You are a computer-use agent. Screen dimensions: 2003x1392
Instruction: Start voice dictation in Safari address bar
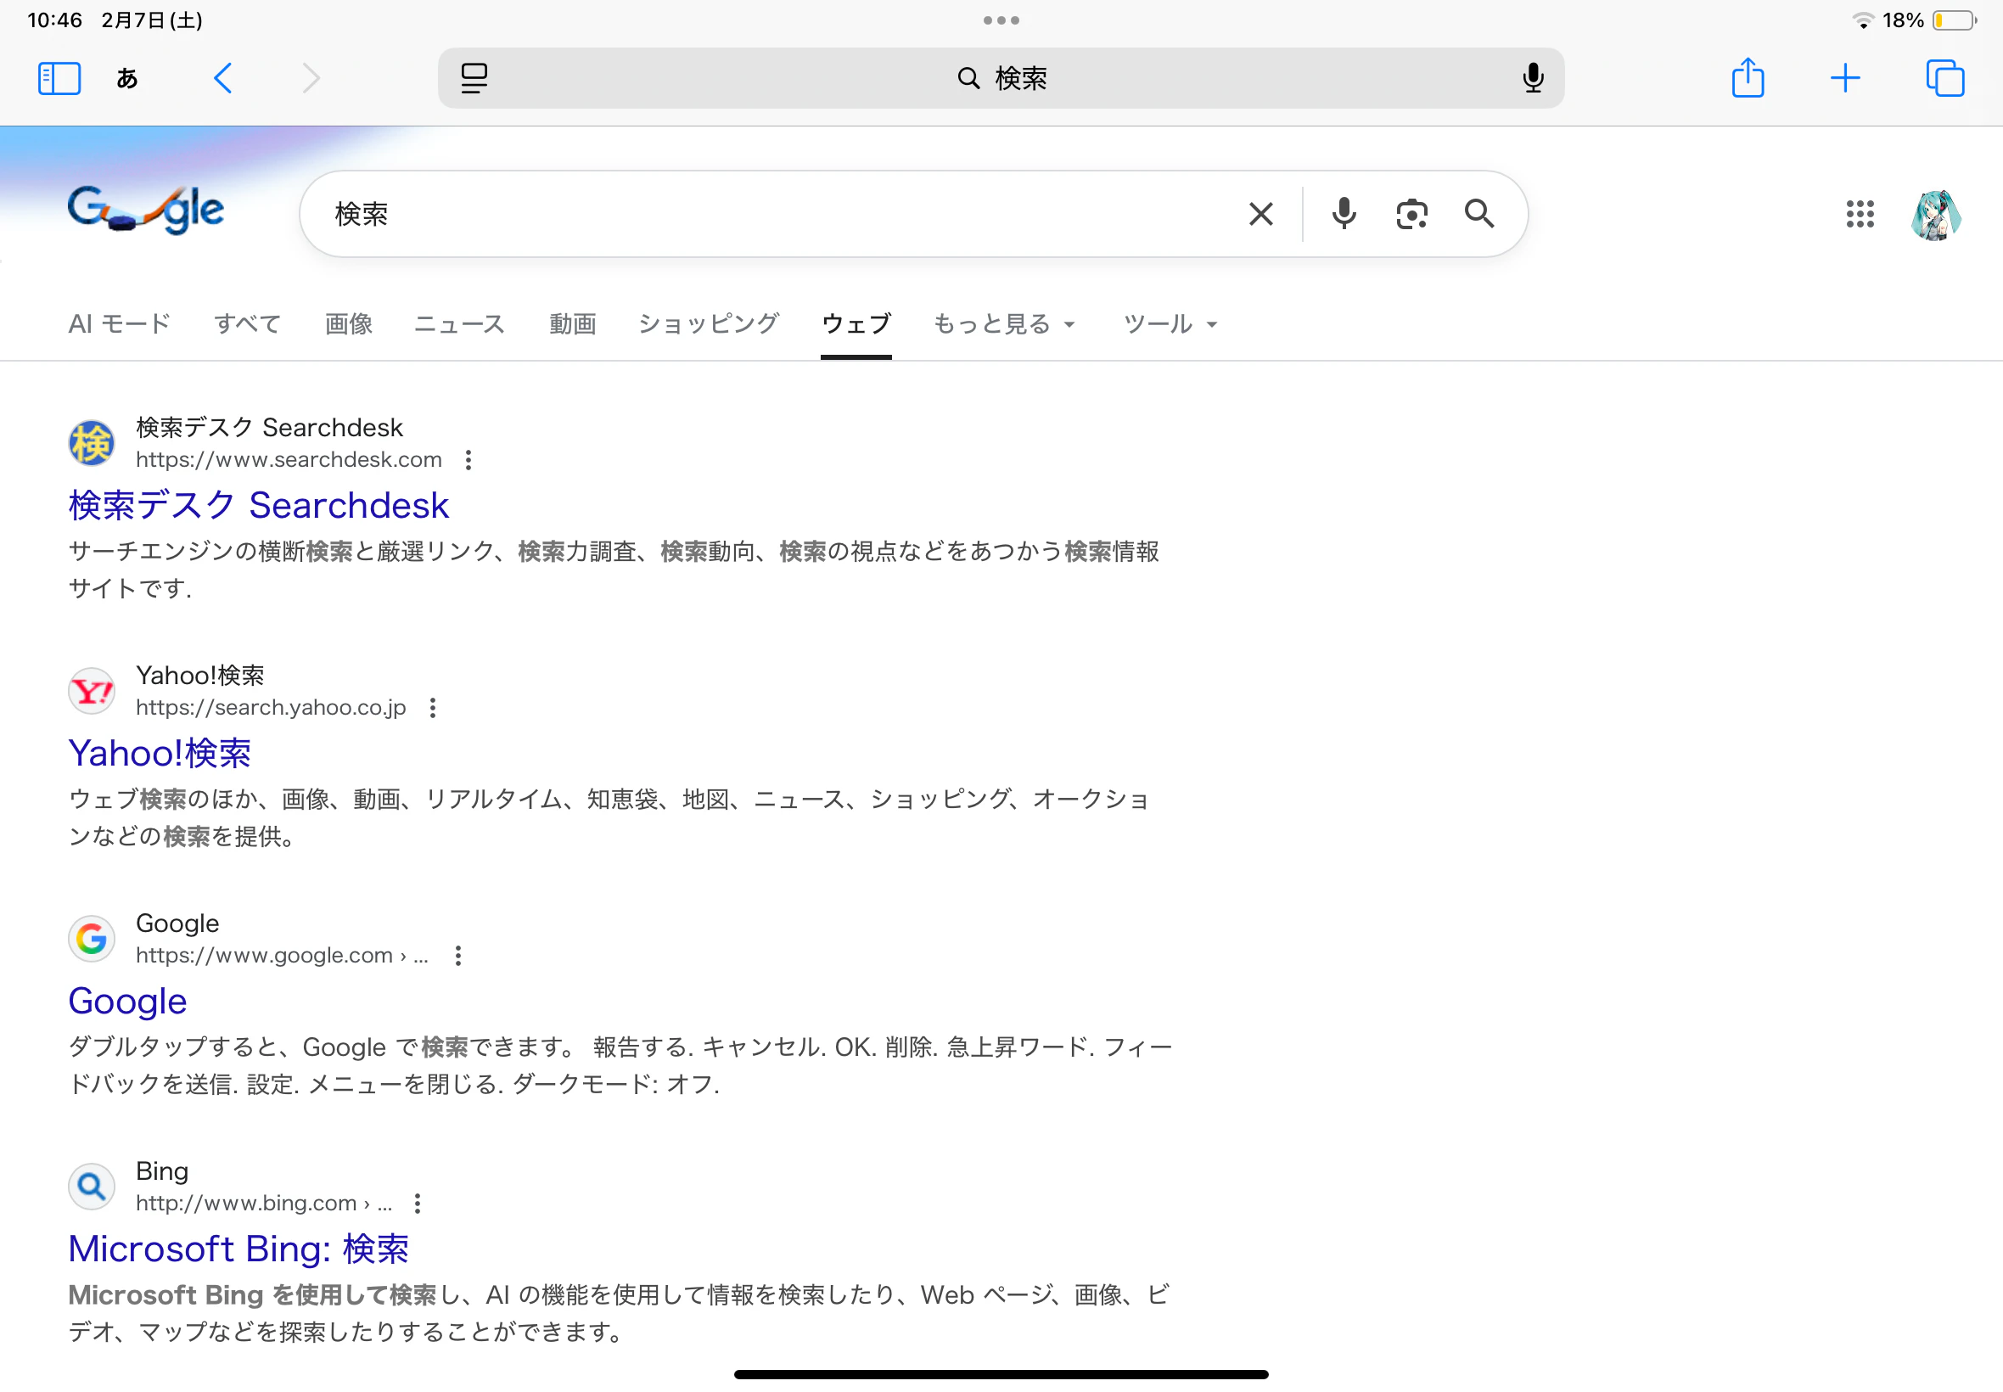pyautogui.click(x=1533, y=78)
